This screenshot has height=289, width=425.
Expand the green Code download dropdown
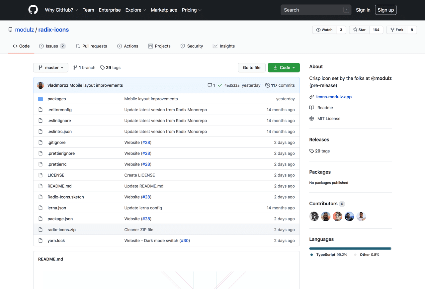[x=284, y=67]
